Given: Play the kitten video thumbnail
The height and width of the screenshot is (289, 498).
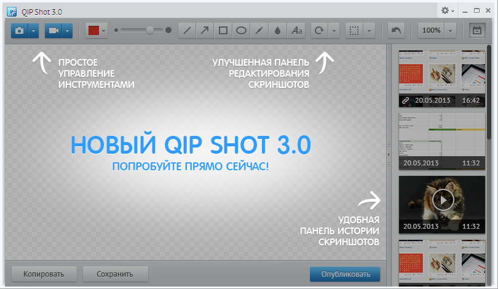Looking at the screenshot, I should pos(443,200).
